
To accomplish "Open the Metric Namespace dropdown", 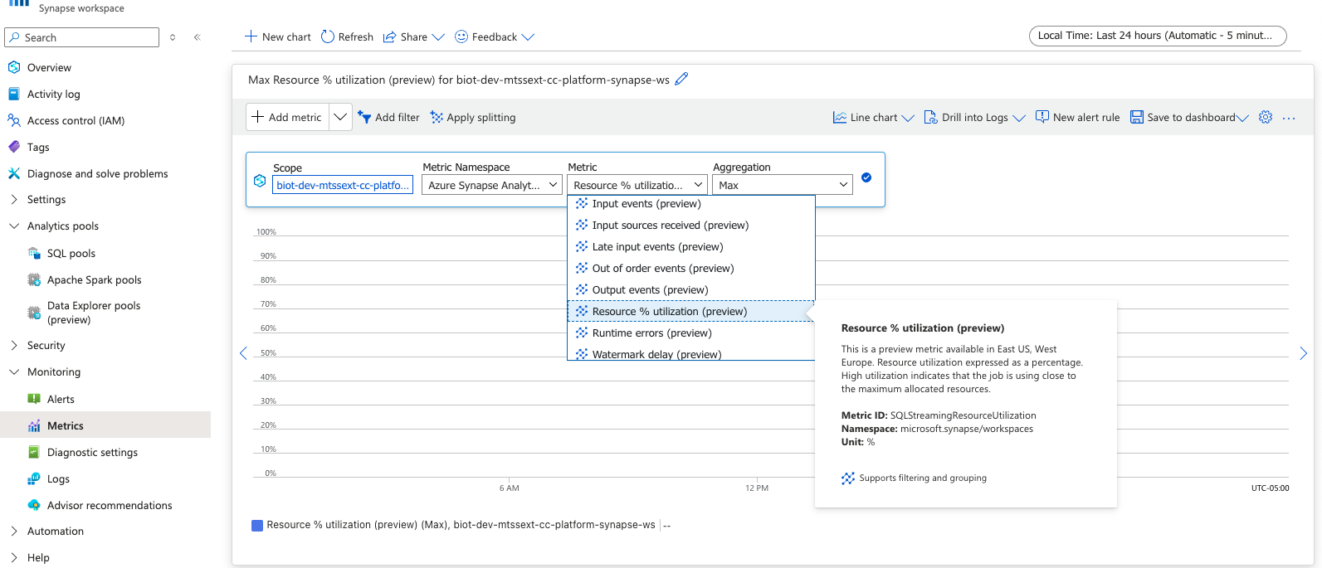I will coord(492,185).
